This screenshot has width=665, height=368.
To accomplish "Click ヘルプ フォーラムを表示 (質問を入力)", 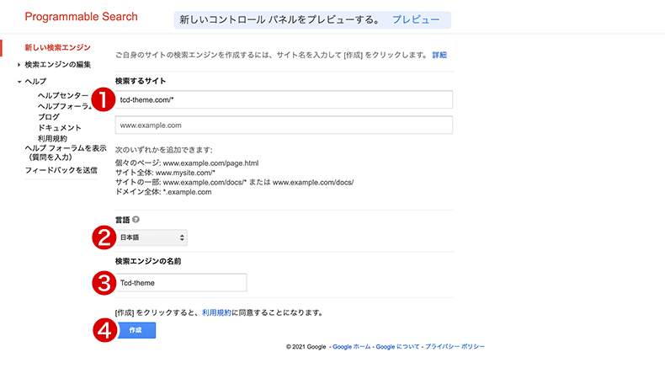I will (66, 152).
